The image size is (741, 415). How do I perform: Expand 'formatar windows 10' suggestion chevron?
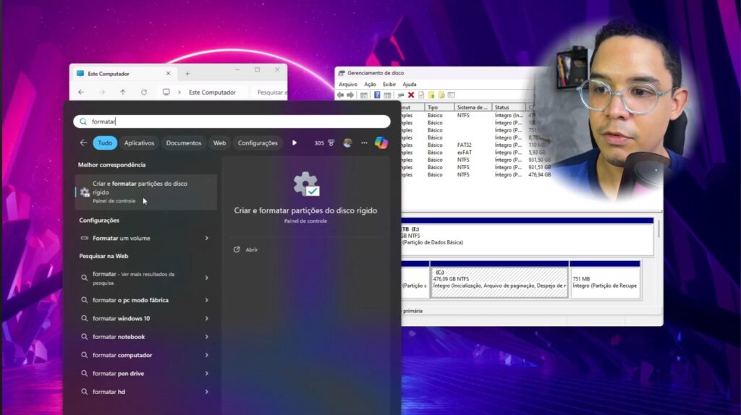(207, 318)
